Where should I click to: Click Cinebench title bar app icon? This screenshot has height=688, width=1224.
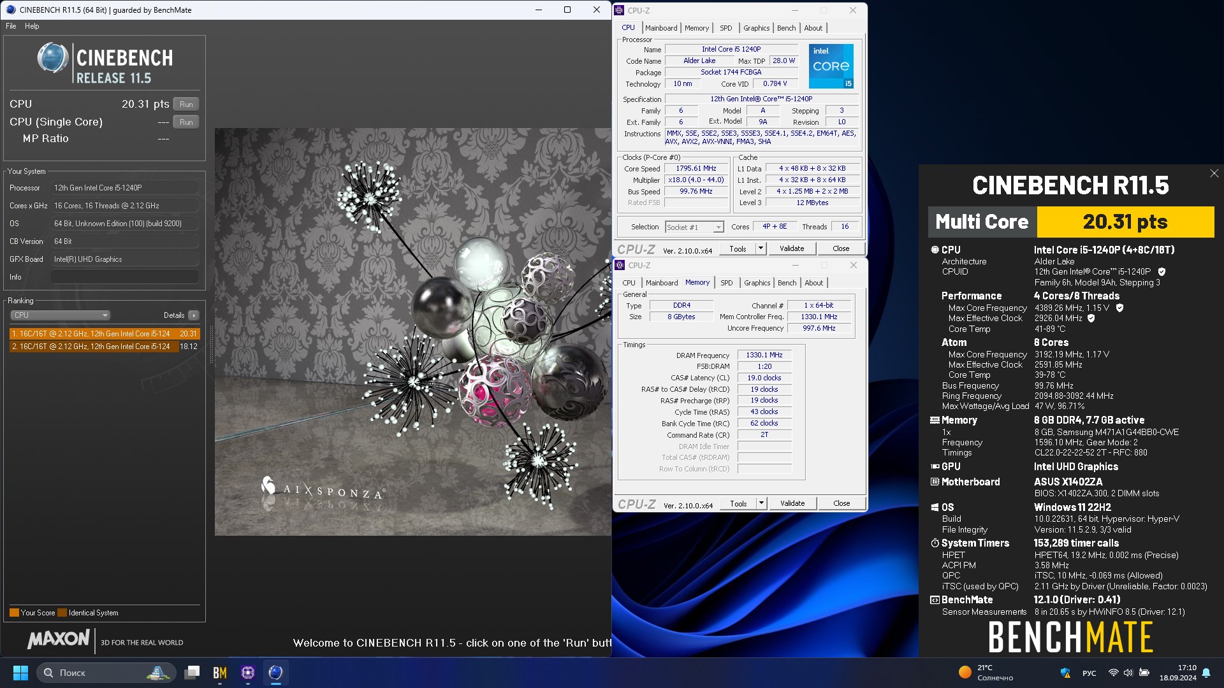point(11,10)
